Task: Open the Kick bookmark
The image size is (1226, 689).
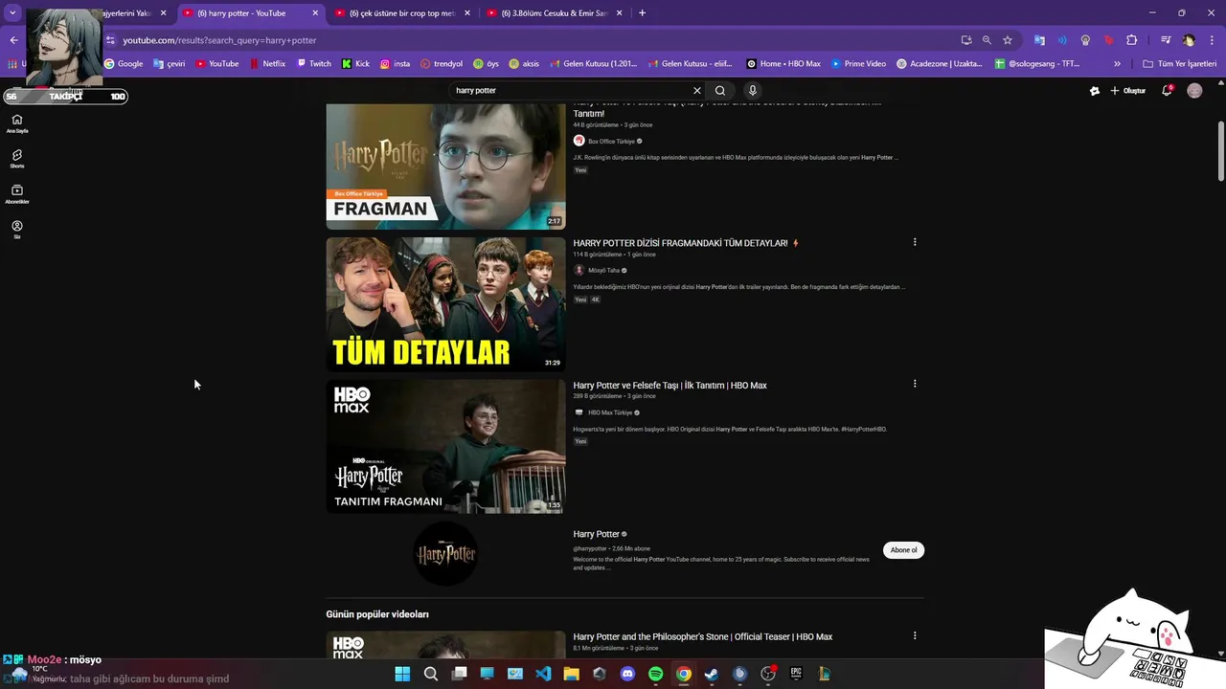Action: click(355, 64)
